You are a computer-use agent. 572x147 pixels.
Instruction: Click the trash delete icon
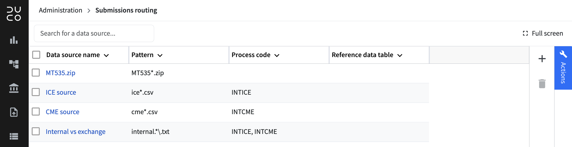[542, 84]
